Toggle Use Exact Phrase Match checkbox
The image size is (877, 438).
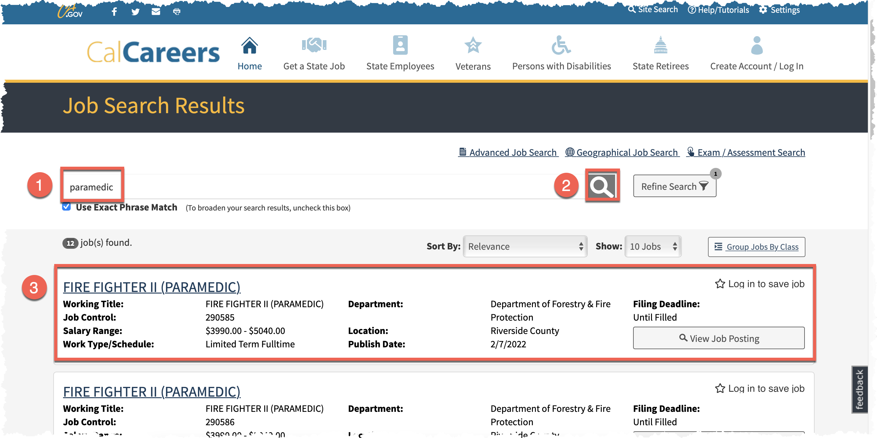pyautogui.click(x=66, y=207)
